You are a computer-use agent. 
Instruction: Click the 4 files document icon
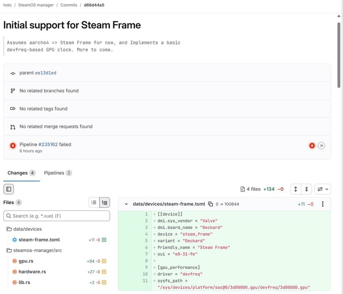point(243,189)
